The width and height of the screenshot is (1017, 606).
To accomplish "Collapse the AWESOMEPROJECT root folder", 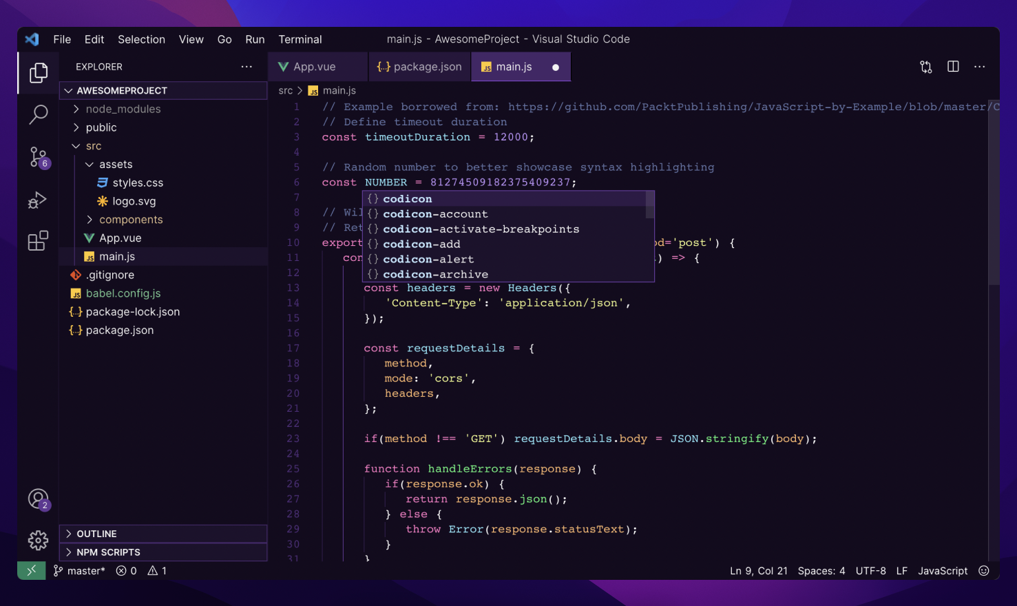I will click(x=164, y=90).
